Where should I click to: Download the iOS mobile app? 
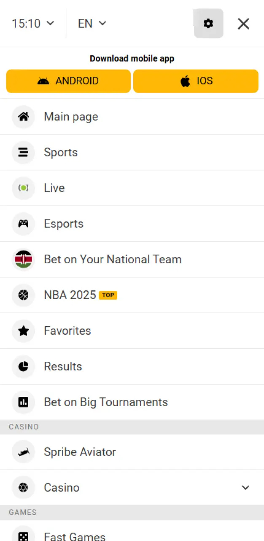(196, 81)
